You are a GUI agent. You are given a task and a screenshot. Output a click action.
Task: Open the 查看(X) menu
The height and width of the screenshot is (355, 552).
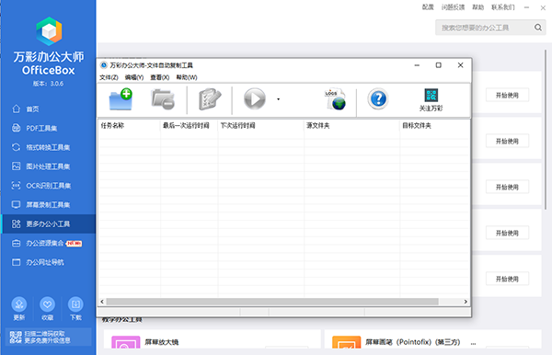[x=160, y=77]
